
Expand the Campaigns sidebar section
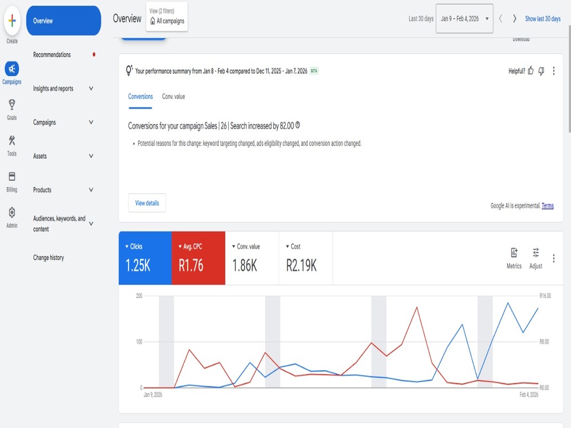click(x=91, y=122)
